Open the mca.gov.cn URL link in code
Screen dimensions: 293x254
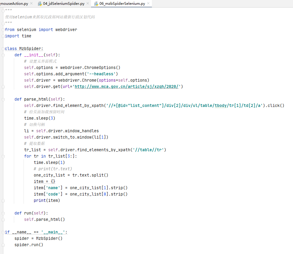[127, 87]
